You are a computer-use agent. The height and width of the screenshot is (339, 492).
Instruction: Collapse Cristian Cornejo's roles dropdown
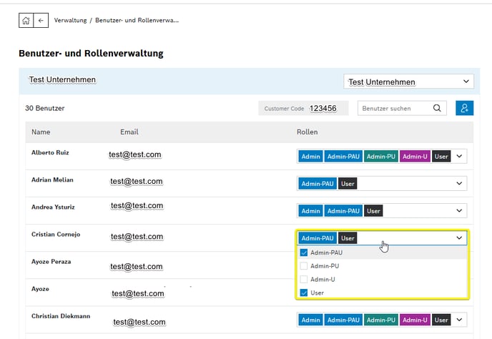pyautogui.click(x=459, y=238)
